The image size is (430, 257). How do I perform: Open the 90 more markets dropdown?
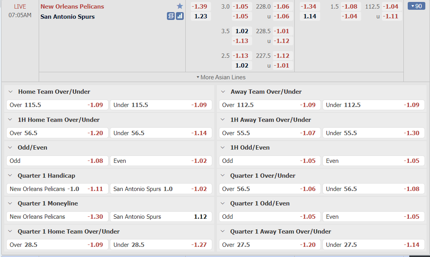point(416,6)
